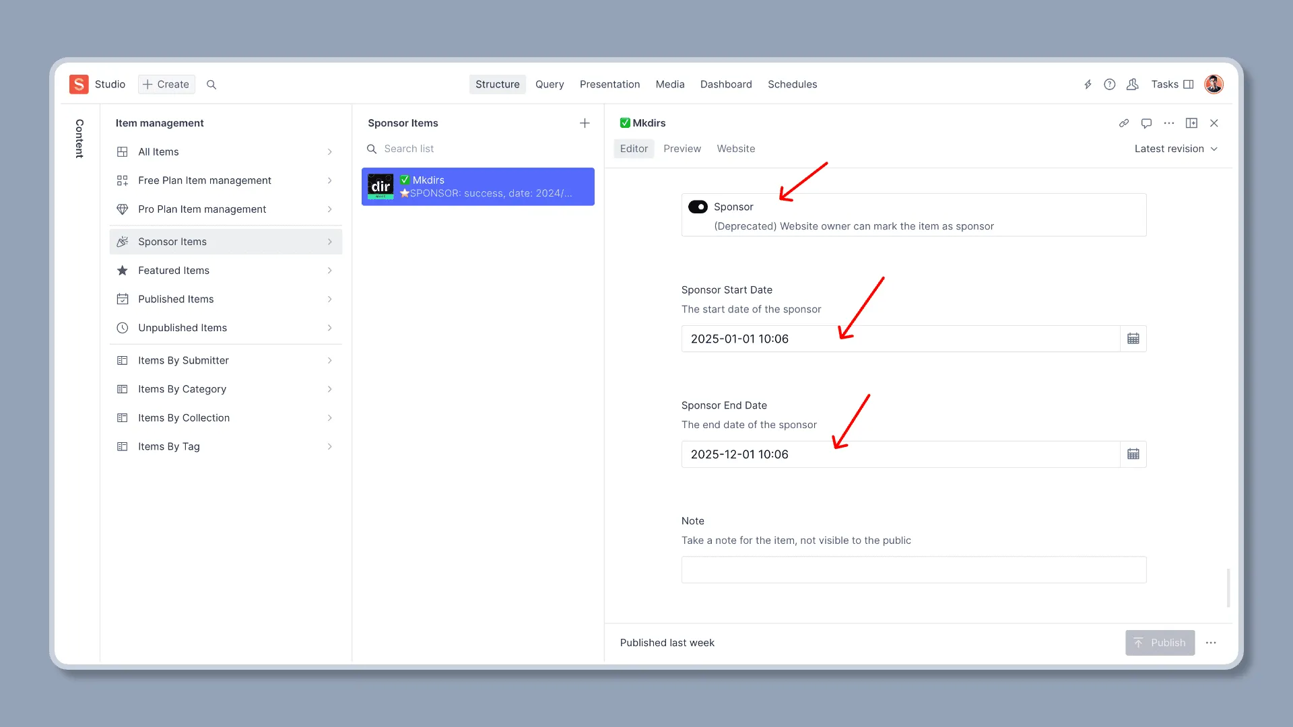Click the copy link icon for Mkdirs
1293x727 pixels.
tap(1124, 123)
